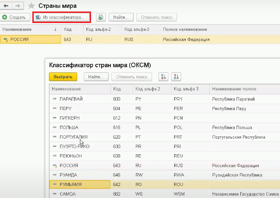
Task: Select РУАНДА row
Action: point(164,175)
